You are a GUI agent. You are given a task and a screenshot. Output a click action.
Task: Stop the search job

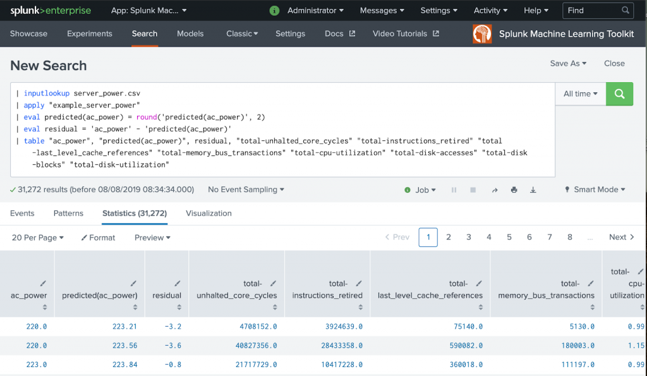click(473, 190)
